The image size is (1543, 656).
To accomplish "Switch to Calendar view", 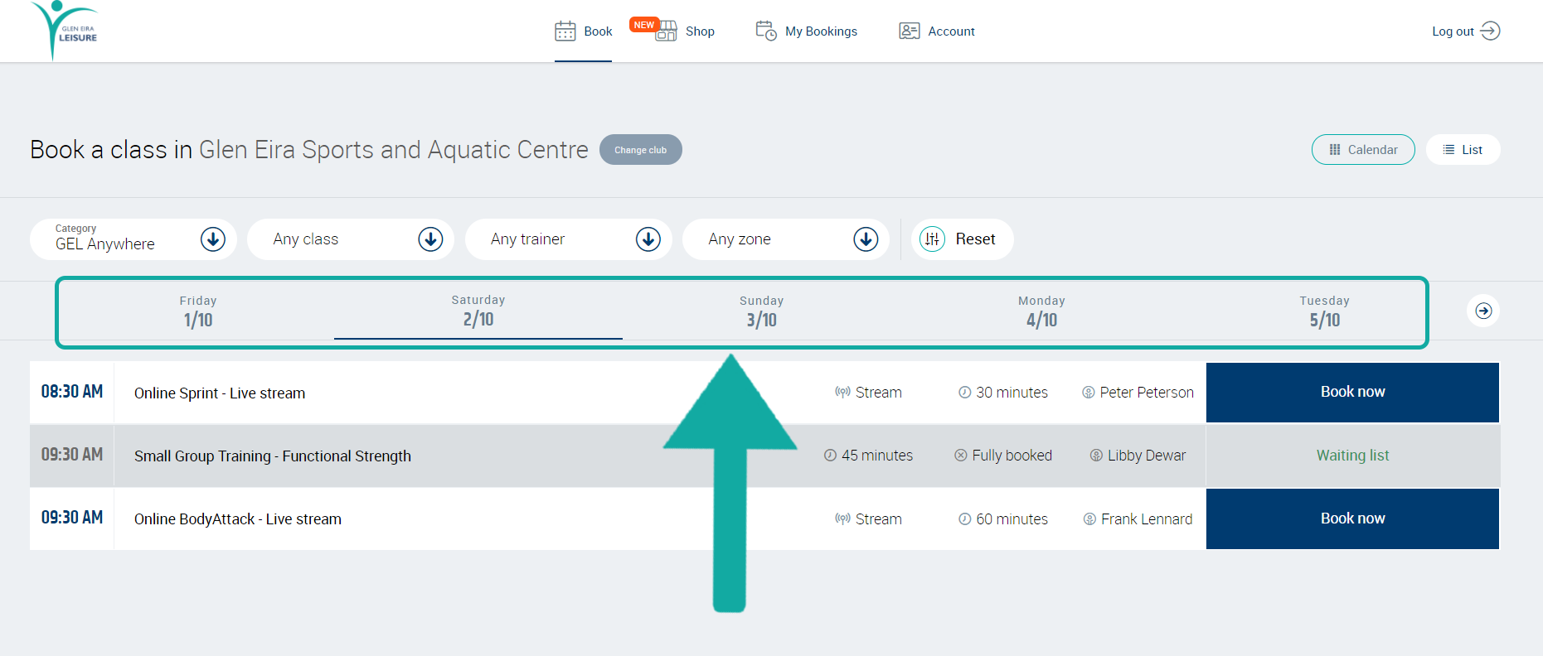I will point(1363,150).
